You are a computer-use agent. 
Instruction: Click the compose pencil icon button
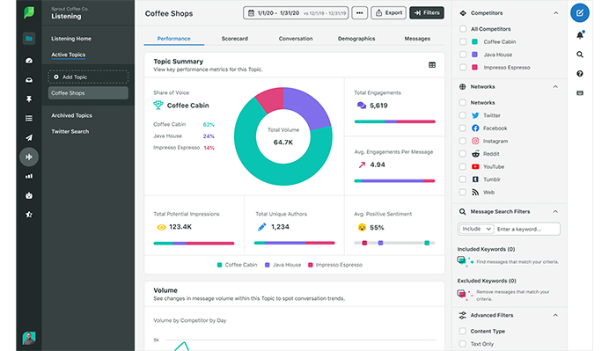(579, 13)
